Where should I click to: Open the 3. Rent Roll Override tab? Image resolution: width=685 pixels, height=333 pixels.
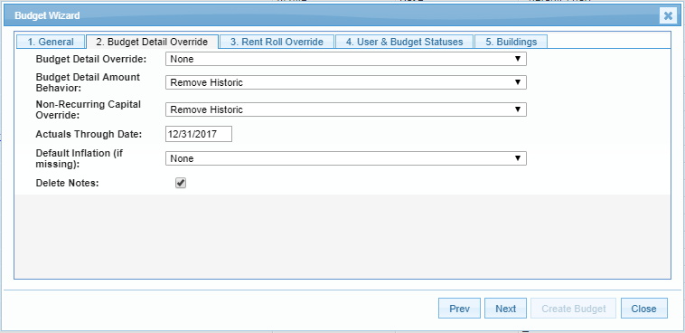click(x=277, y=42)
